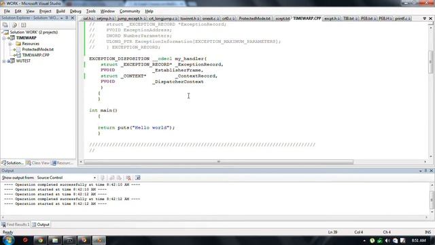Open the Project menu
Image resolution: width=435 pixels, height=245 pixels.
[x=46, y=11]
